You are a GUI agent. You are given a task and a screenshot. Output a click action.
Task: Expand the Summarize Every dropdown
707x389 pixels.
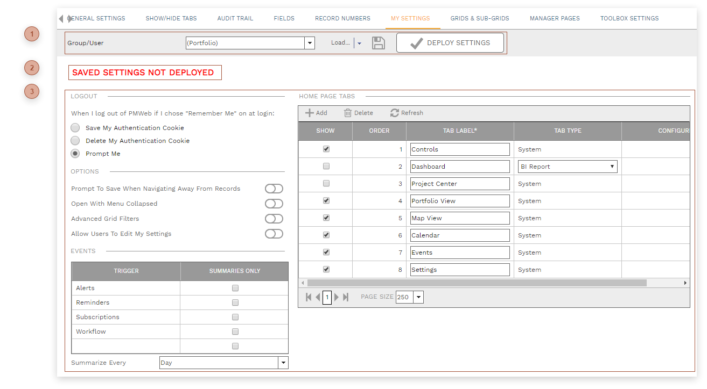(x=283, y=363)
